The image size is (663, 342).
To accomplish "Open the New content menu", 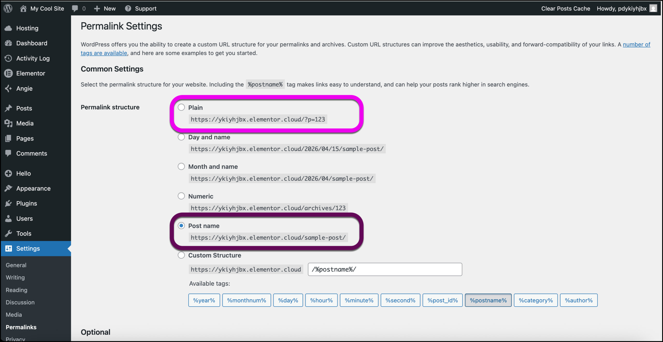I will pos(105,8).
